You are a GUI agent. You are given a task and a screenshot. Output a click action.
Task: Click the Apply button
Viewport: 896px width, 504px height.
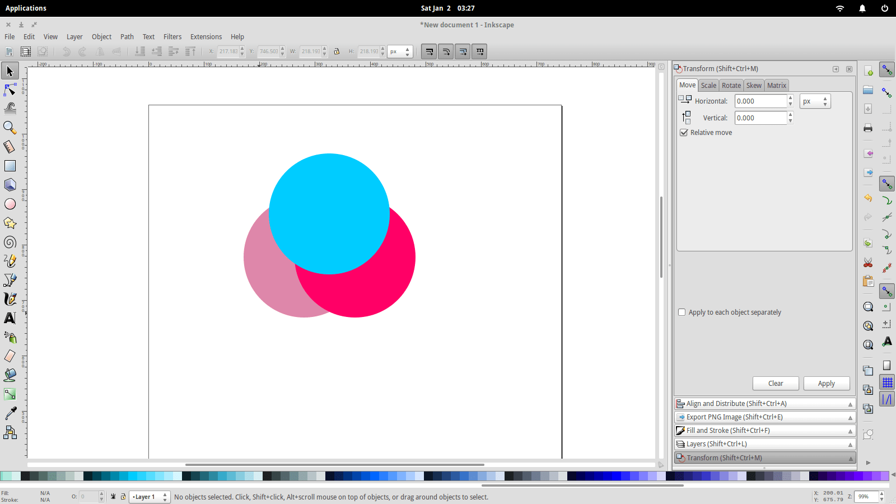click(827, 383)
